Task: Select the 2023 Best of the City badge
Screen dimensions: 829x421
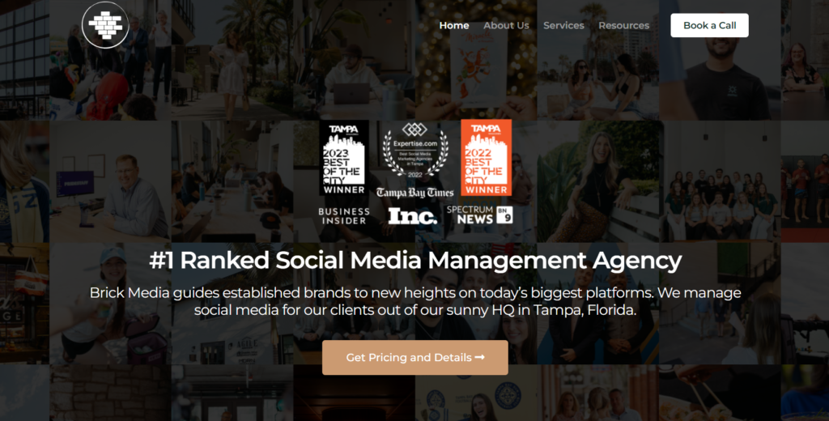Action: coord(344,158)
